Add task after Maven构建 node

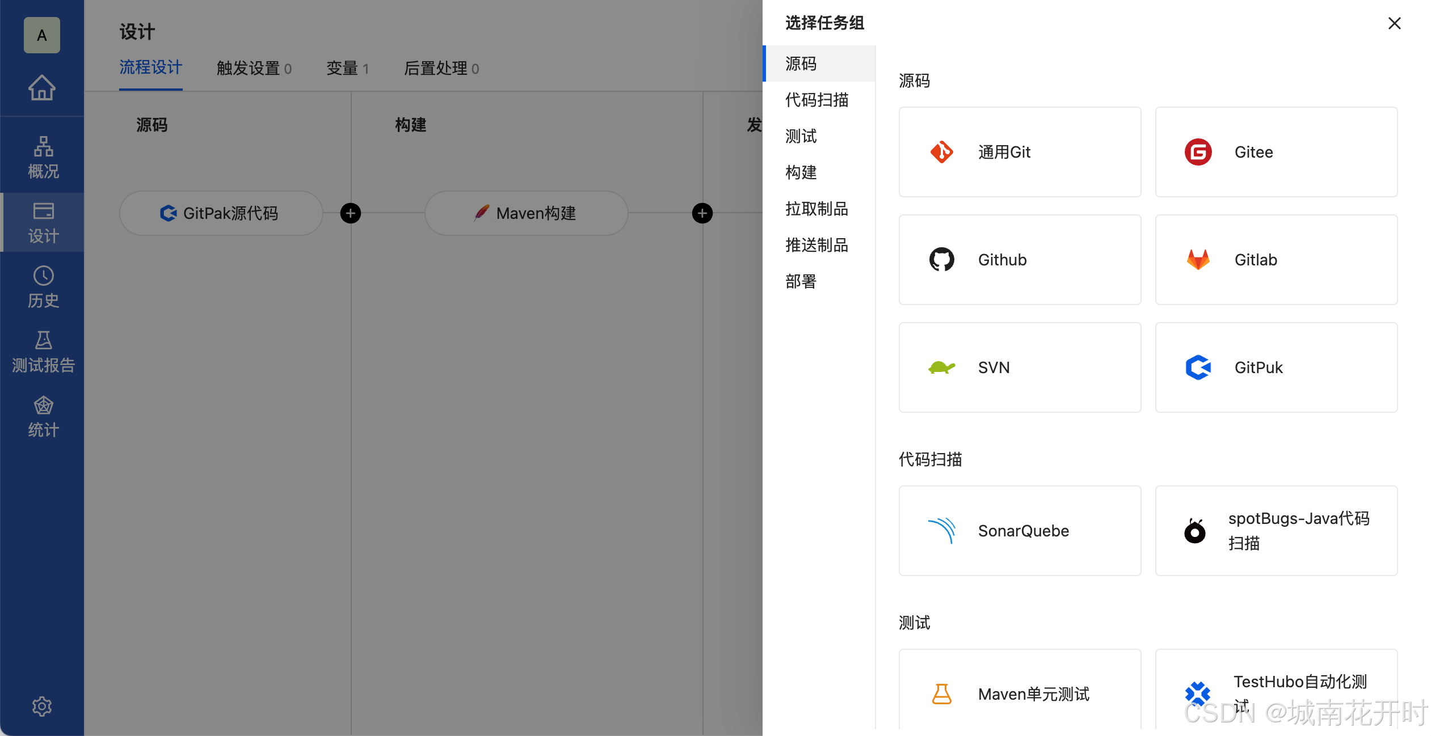pyautogui.click(x=702, y=213)
